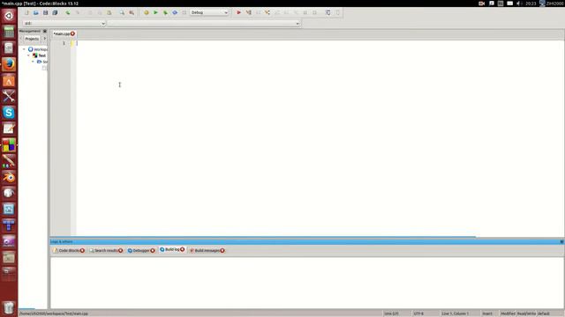Click the green Run icon
The width and height of the screenshot is (565, 317).
(155, 12)
